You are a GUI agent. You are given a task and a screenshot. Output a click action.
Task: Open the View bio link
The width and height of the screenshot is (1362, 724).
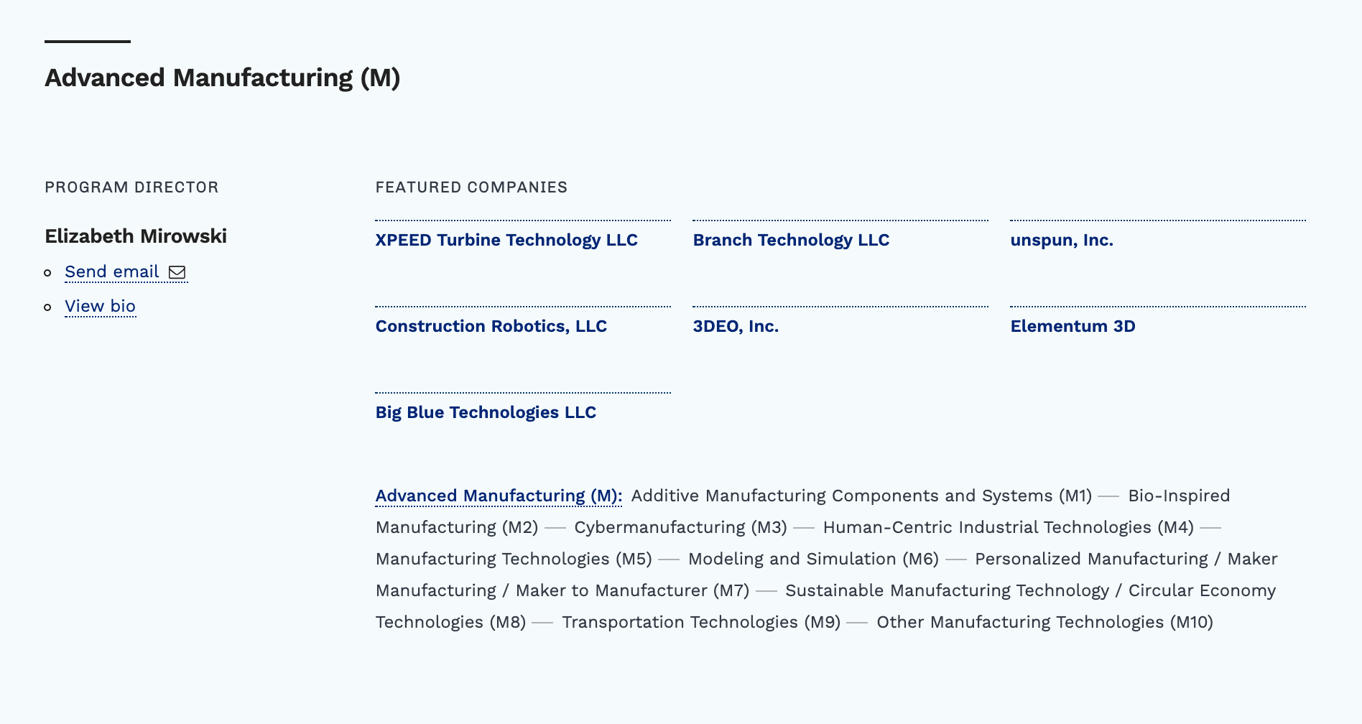pos(101,306)
